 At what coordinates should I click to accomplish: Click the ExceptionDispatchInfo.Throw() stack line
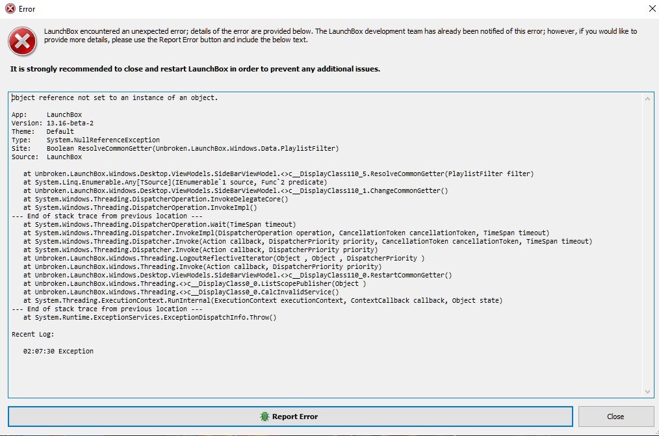(x=150, y=318)
